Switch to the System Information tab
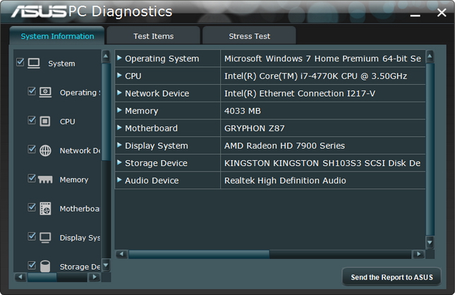 click(x=57, y=36)
